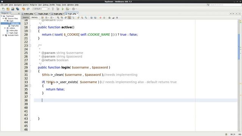Toggle Bookmark in editor toolbar
Image resolution: width=242 pixels, height=136 pixels.
[86, 18]
